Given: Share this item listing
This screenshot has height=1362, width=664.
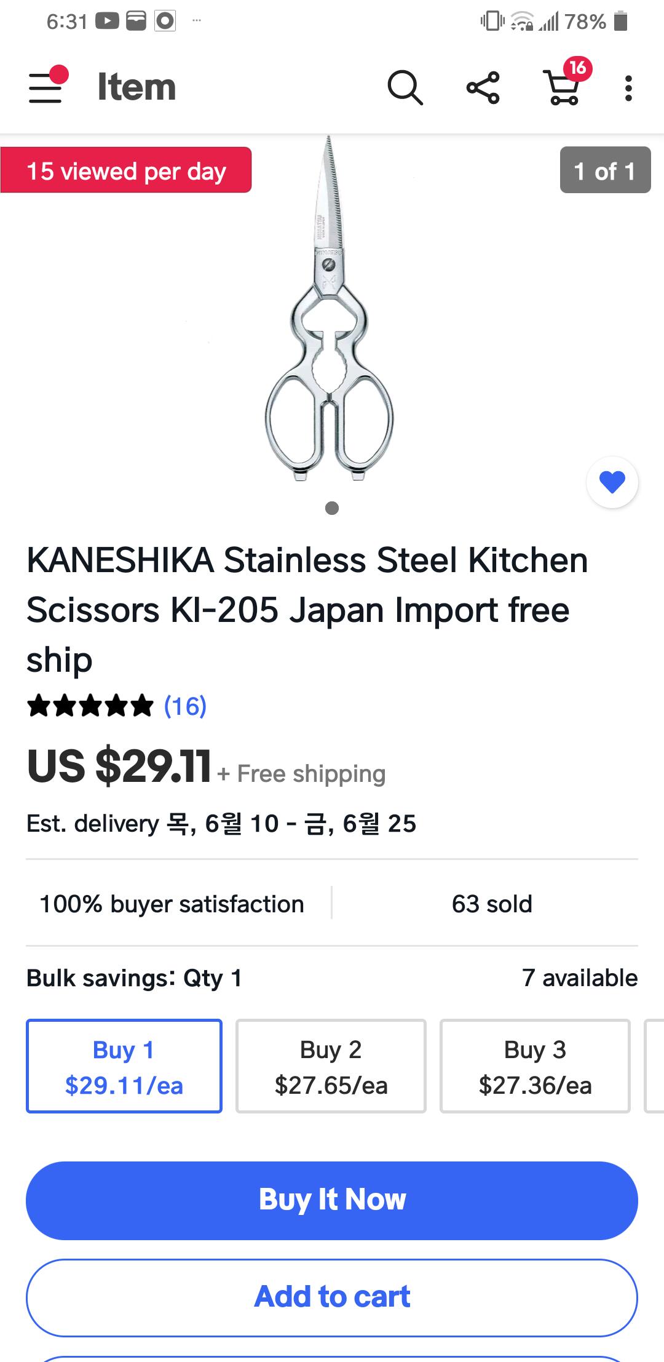Looking at the screenshot, I should (483, 87).
